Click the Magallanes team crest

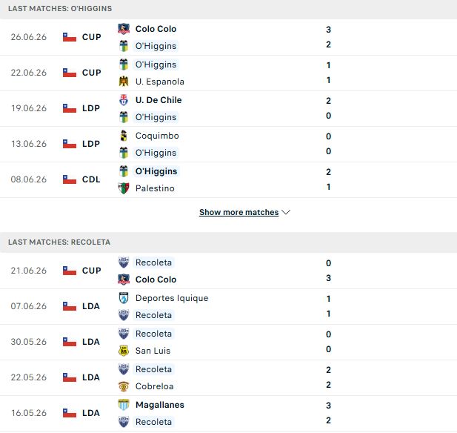(124, 405)
